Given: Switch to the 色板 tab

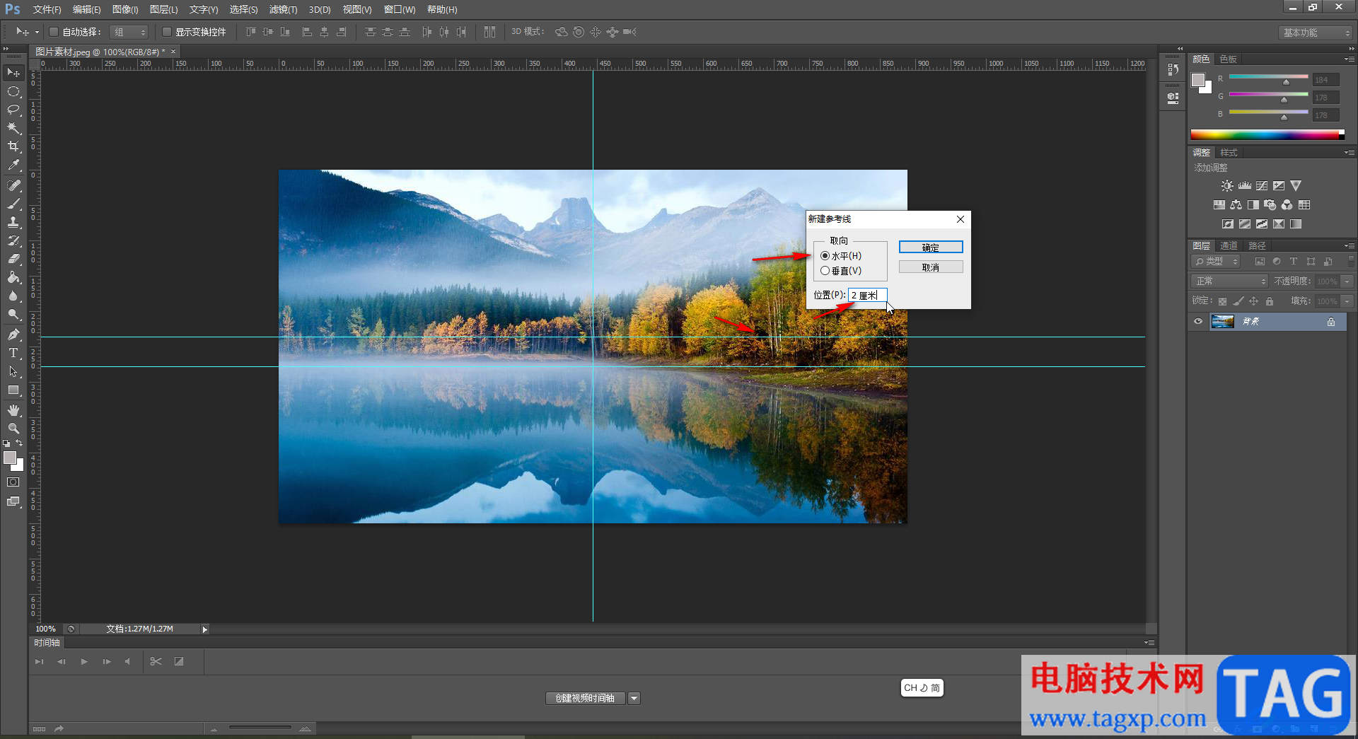Looking at the screenshot, I should tap(1229, 59).
